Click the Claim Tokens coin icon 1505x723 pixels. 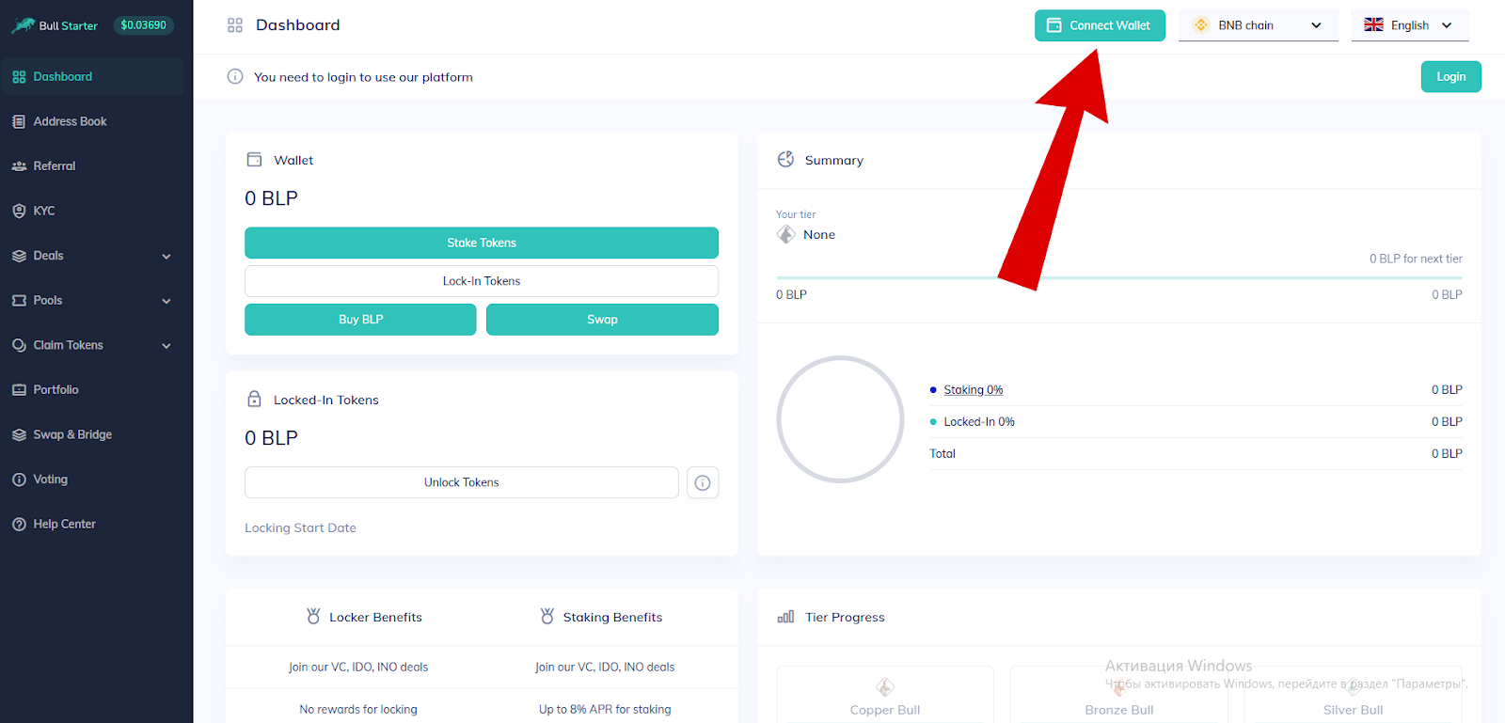[19, 345]
